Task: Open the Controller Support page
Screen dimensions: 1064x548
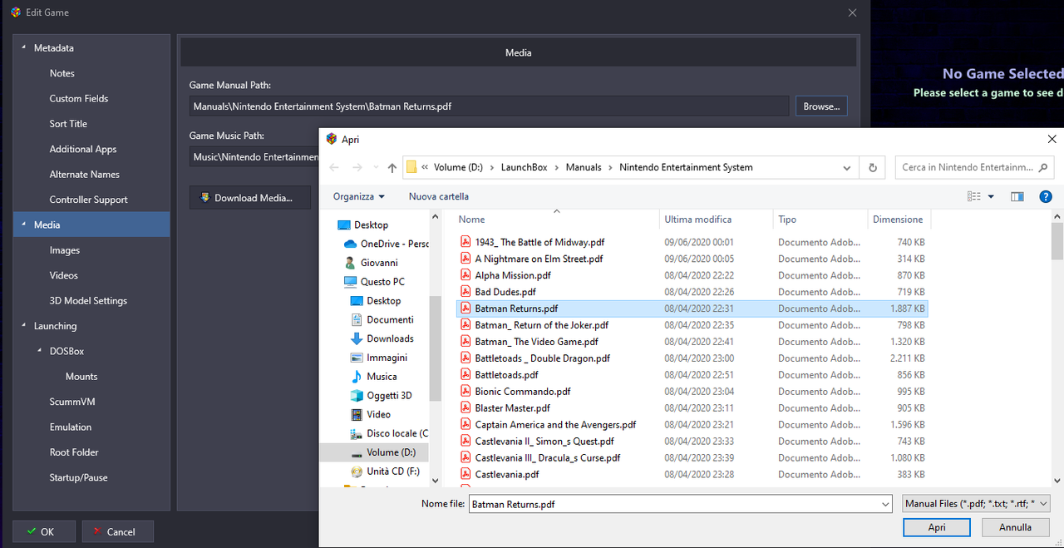Action: (89, 200)
